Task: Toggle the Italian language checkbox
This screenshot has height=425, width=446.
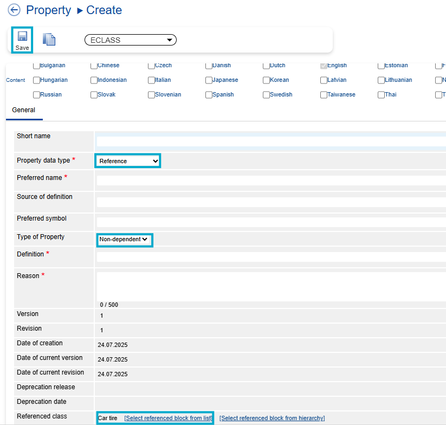Action: click(151, 80)
